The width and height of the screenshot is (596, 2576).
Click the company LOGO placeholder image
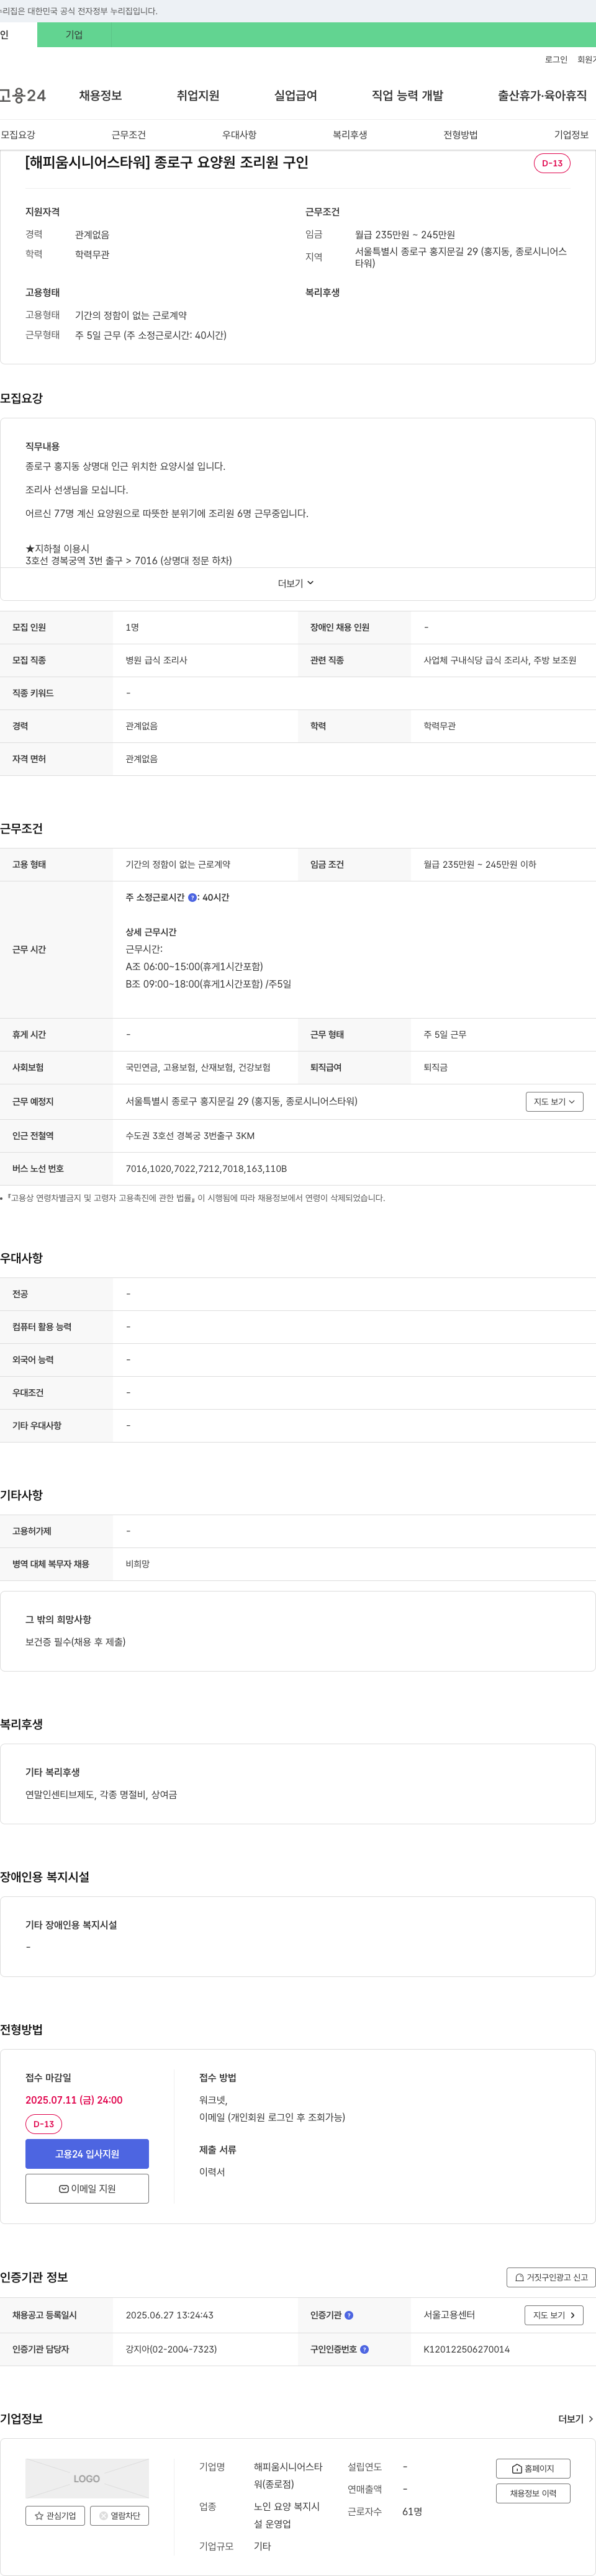[87, 2479]
